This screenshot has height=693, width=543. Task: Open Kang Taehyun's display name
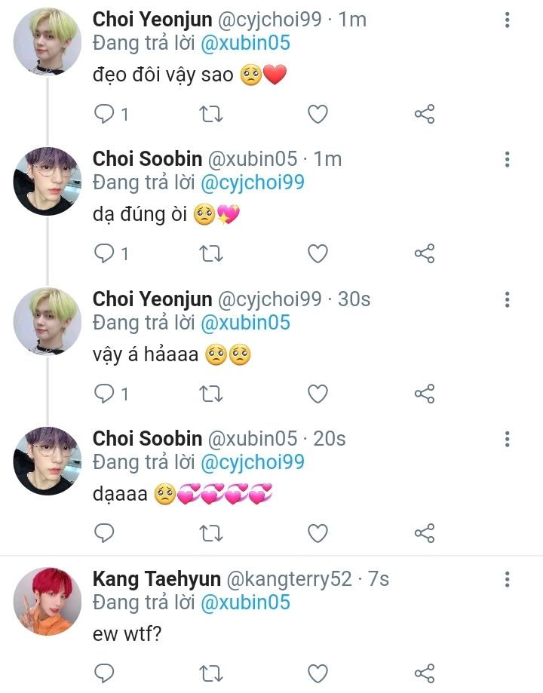[156, 579]
